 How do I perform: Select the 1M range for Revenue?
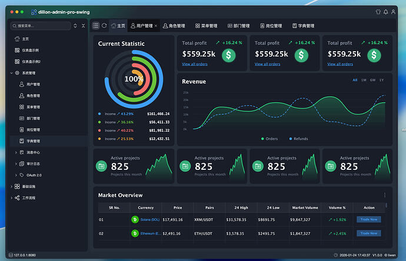[364, 80]
